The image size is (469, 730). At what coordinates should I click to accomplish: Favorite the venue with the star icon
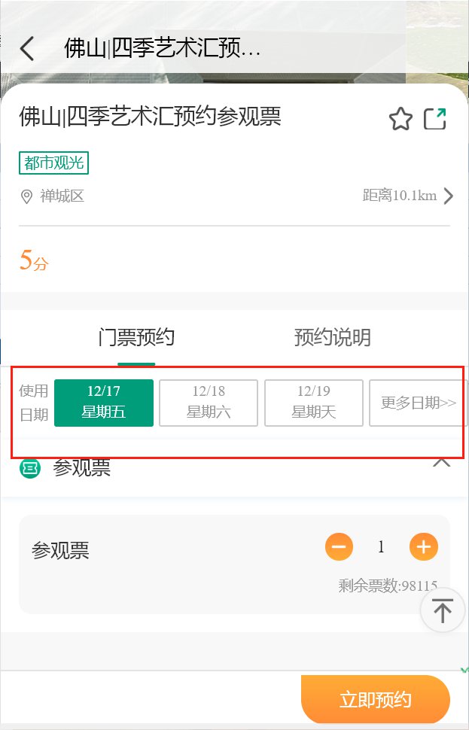tap(400, 119)
